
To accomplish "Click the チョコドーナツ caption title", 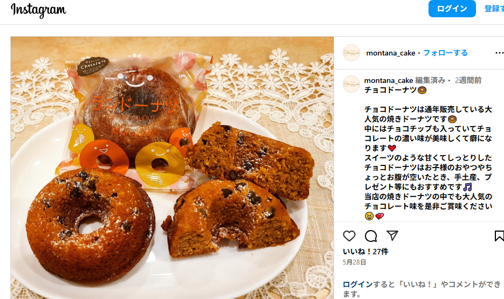I will click(390, 90).
